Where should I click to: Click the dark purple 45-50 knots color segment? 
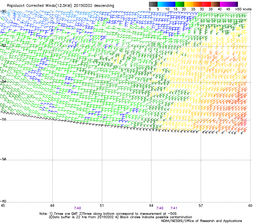pos(233,4)
